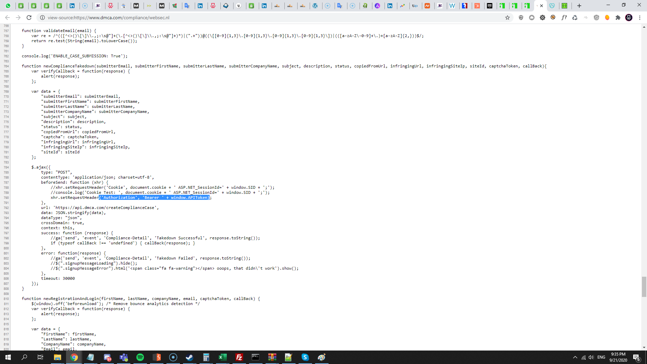Open Microsoft Teams from the taskbar
Viewport: 647px width, 364px height.
tap(124, 357)
